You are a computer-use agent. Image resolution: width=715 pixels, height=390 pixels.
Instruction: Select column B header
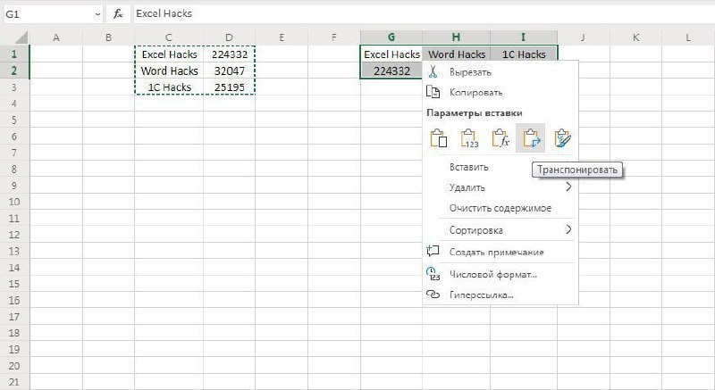tap(108, 37)
